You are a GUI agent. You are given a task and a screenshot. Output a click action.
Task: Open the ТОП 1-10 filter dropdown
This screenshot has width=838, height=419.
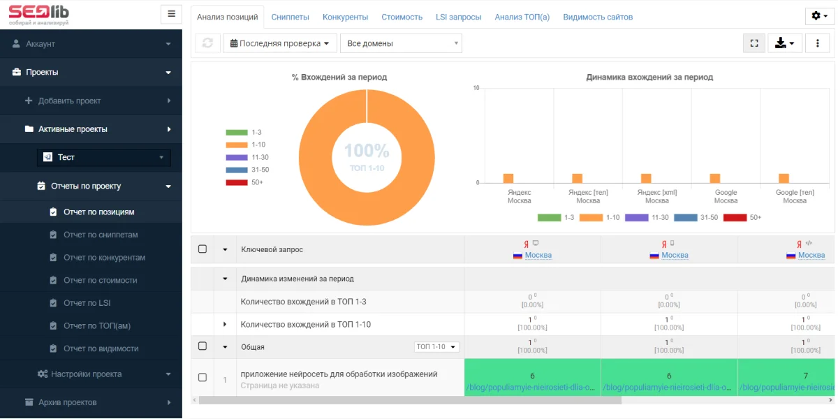pos(436,347)
